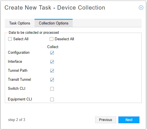The image size is (147, 130).
Task: Tick the Deselect All checkbox
Action: 51,39
